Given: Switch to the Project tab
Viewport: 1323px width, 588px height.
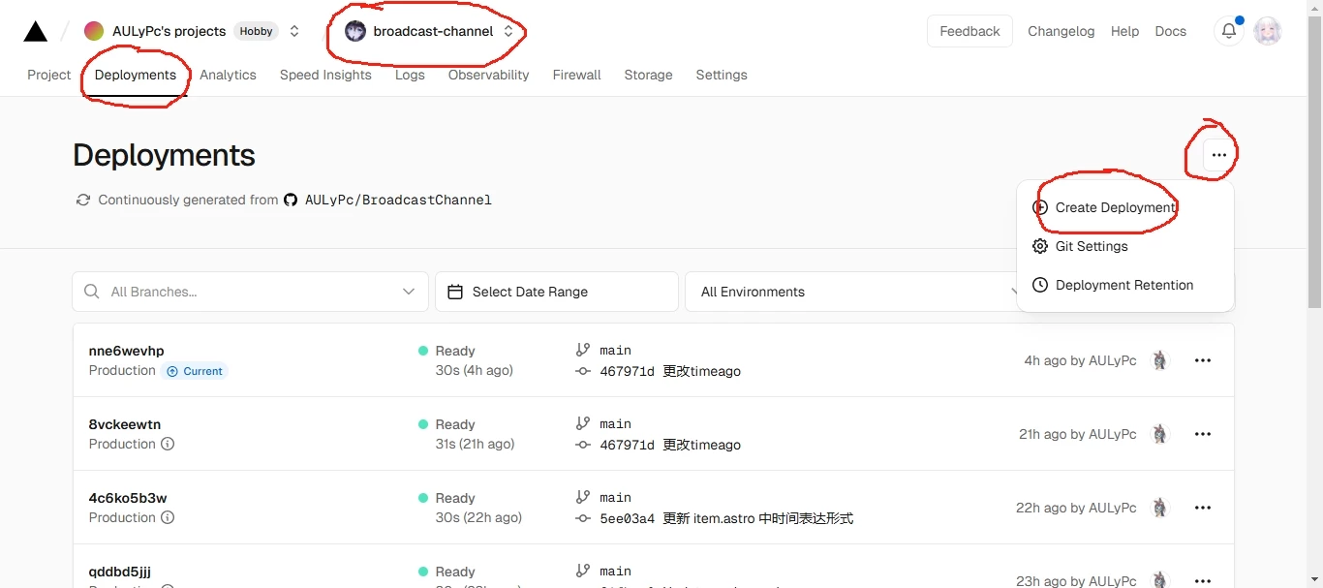Looking at the screenshot, I should [x=49, y=75].
